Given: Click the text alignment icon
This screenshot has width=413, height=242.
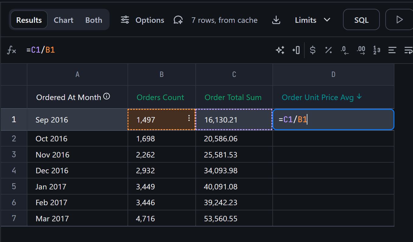Looking at the screenshot, I should coord(392,50).
